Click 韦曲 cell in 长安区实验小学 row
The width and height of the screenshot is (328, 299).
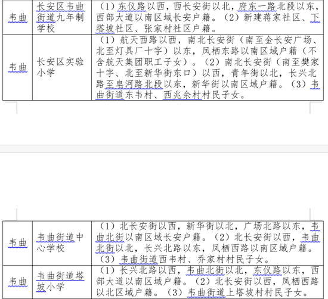[x=17, y=67]
